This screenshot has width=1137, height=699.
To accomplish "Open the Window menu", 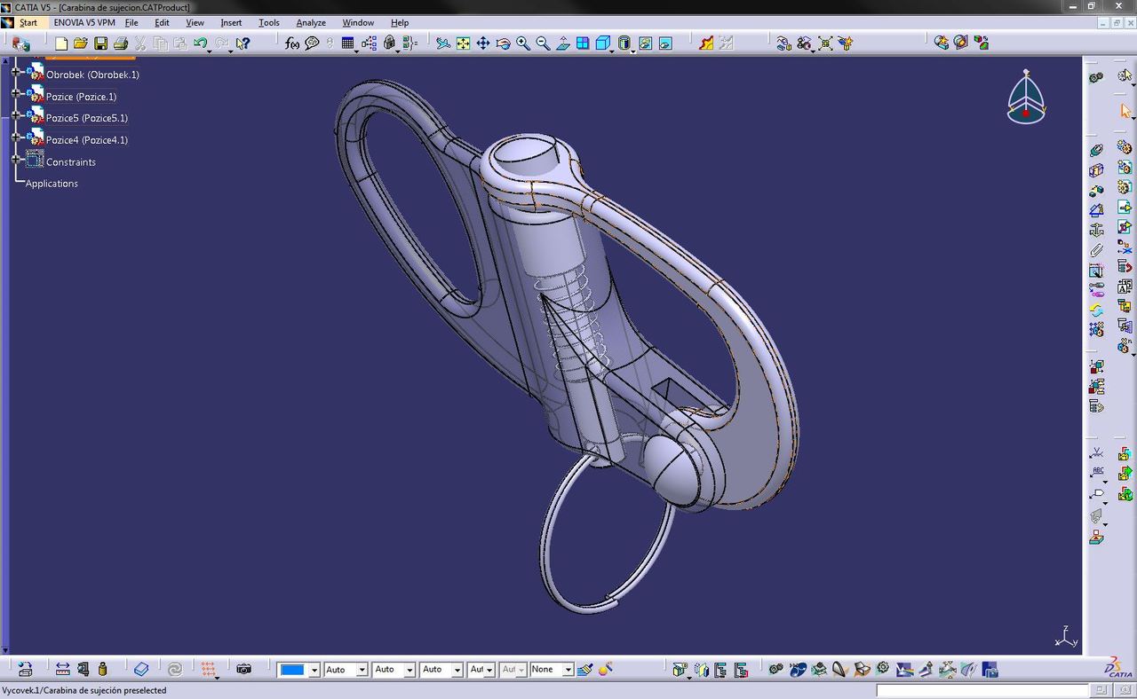I will tap(358, 22).
